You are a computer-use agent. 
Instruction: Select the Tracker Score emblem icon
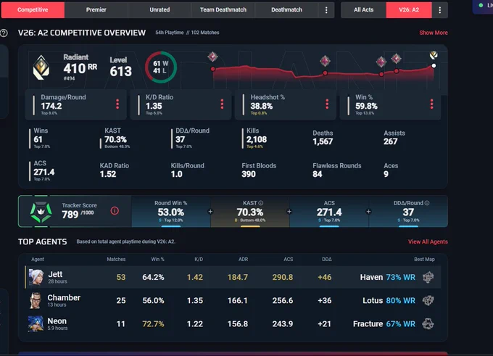tap(41, 211)
